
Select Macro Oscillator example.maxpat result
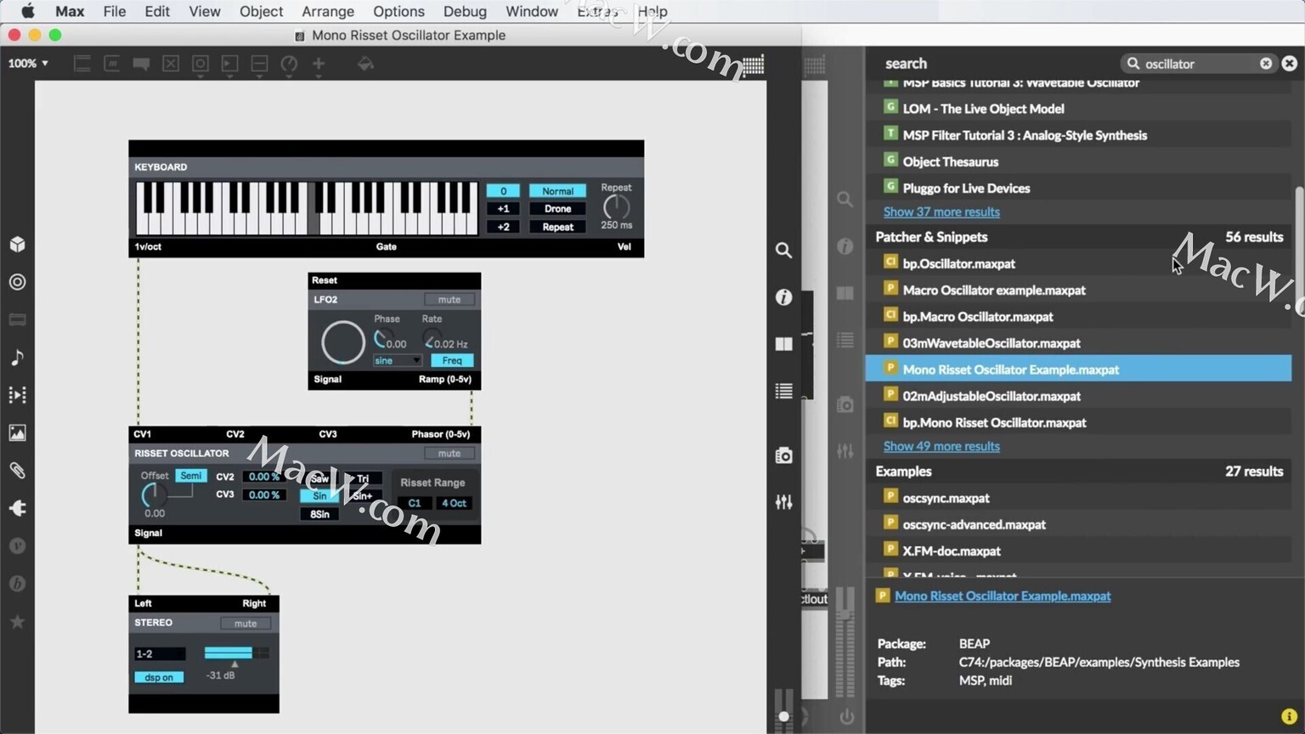tap(1079, 290)
